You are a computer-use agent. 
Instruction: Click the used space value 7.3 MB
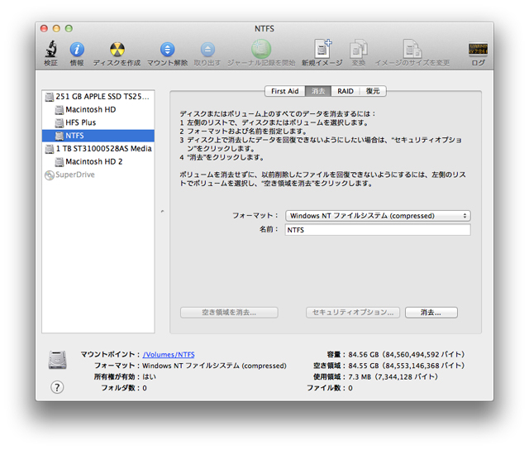(360, 377)
